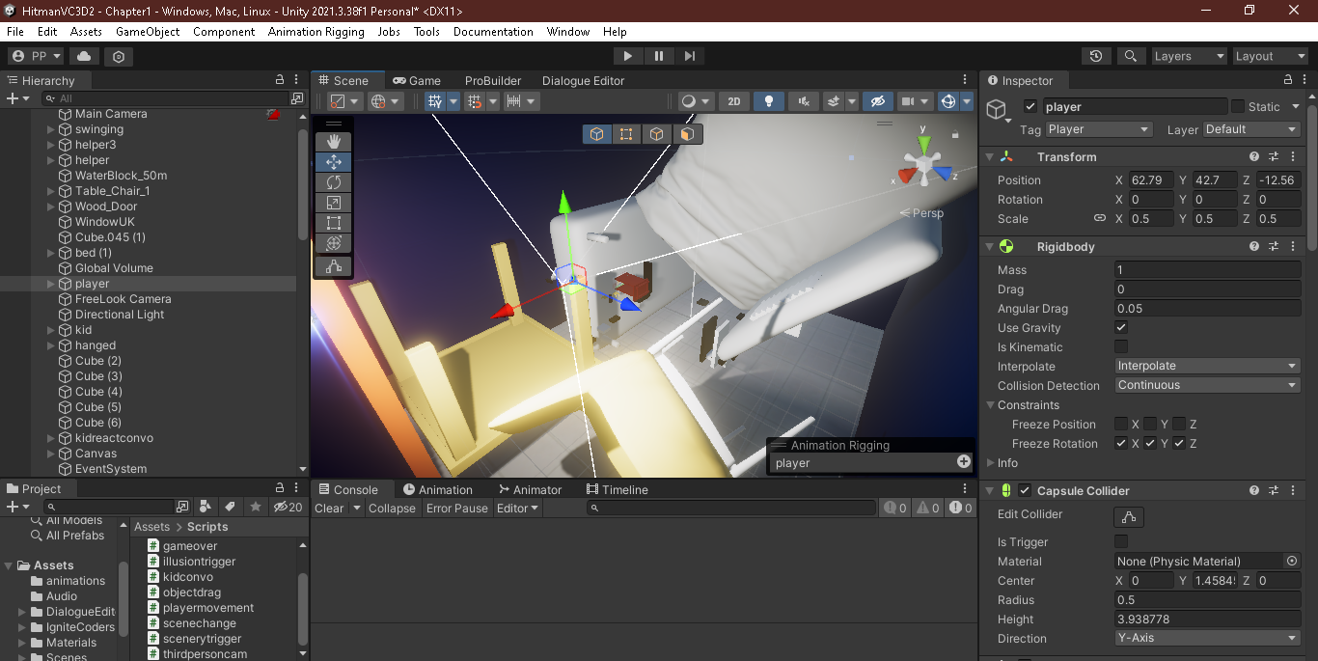Select the Scale tool
This screenshot has height=661, width=1318.
click(x=333, y=202)
